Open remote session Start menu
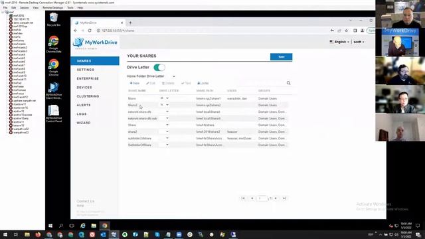 [50, 226]
